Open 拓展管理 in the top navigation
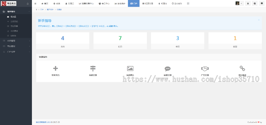 [147, 4]
